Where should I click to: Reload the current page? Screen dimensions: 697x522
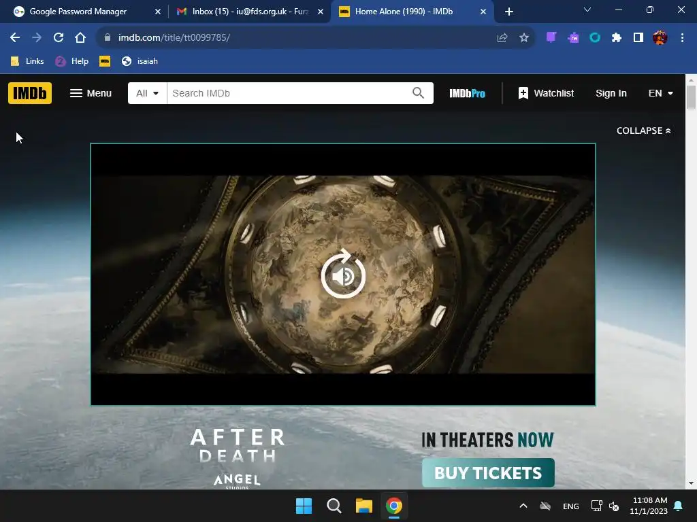tap(59, 38)
